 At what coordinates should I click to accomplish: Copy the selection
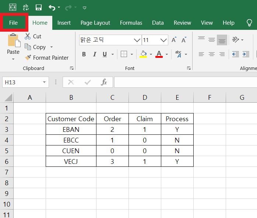(x=35, y=47)
